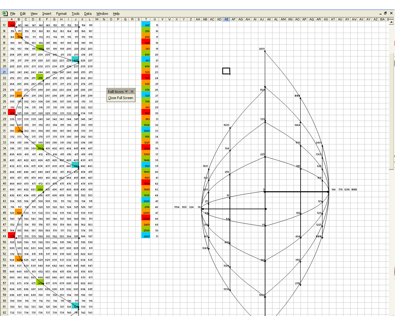
Task: Restore the workbook window
Action: 385,13
